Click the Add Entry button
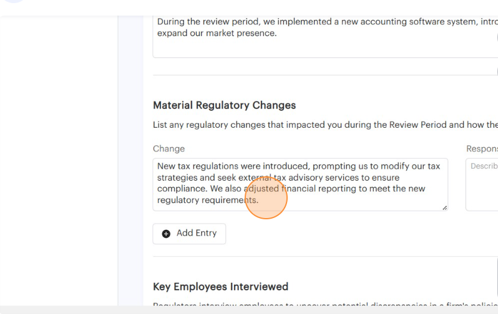Image resolution: width=498 pixels, height=314 pixels. (x=189, y=234)
